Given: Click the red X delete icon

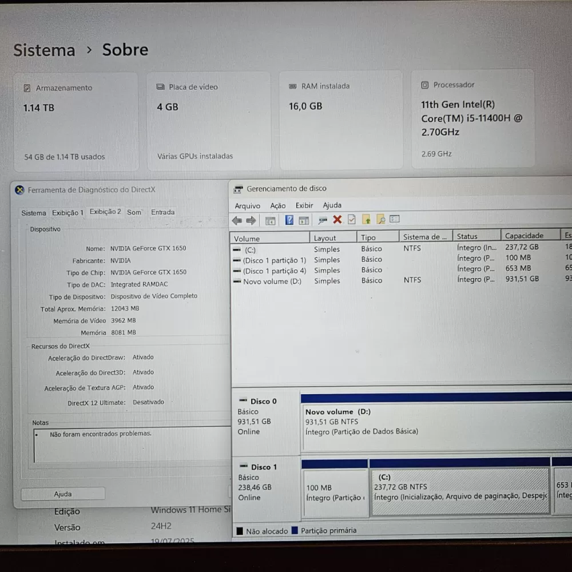Looking at the screenshot, I should [337, 219].
